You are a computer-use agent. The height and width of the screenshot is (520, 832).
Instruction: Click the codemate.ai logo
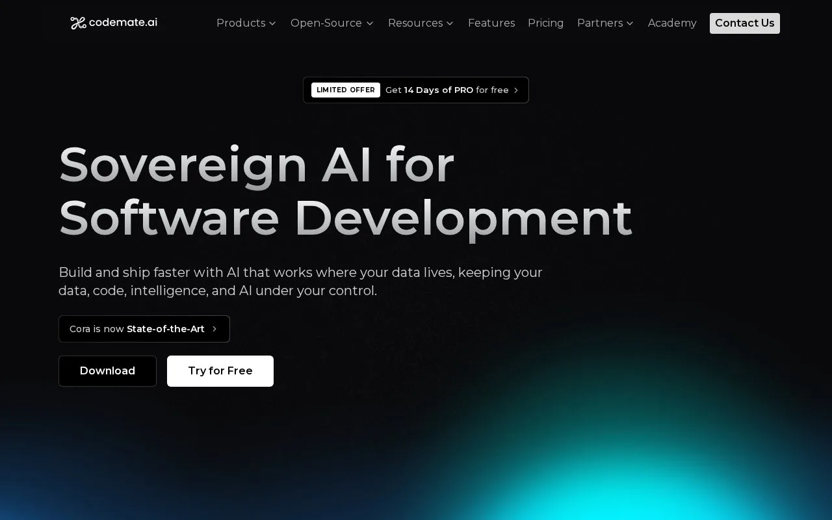click(x=114, y=23)
